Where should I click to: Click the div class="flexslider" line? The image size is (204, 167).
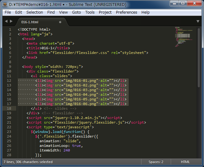(x=53, y=71)
